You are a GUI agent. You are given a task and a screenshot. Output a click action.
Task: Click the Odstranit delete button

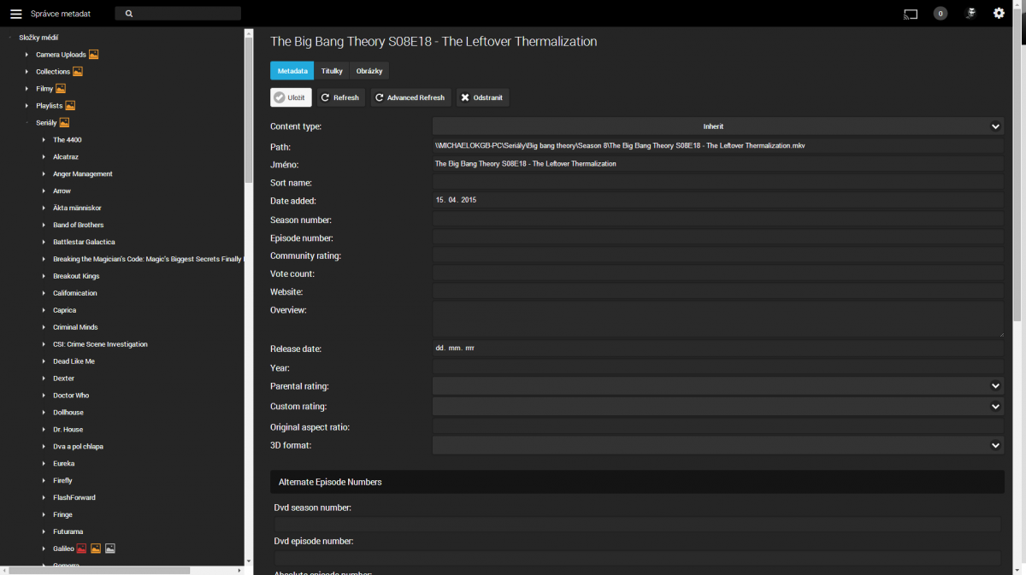point(482,97)
